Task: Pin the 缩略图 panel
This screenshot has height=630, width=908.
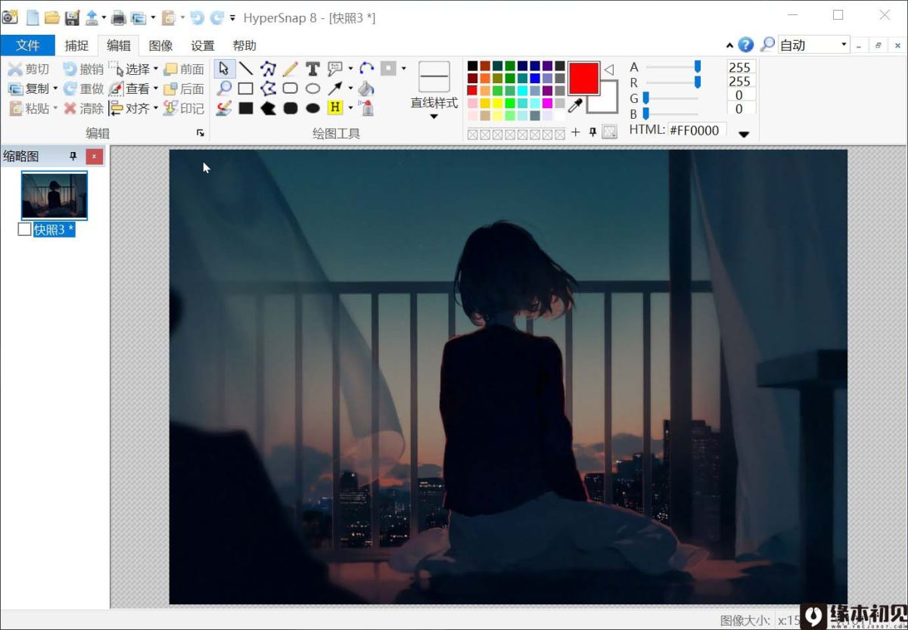Action: click(73, 157)
